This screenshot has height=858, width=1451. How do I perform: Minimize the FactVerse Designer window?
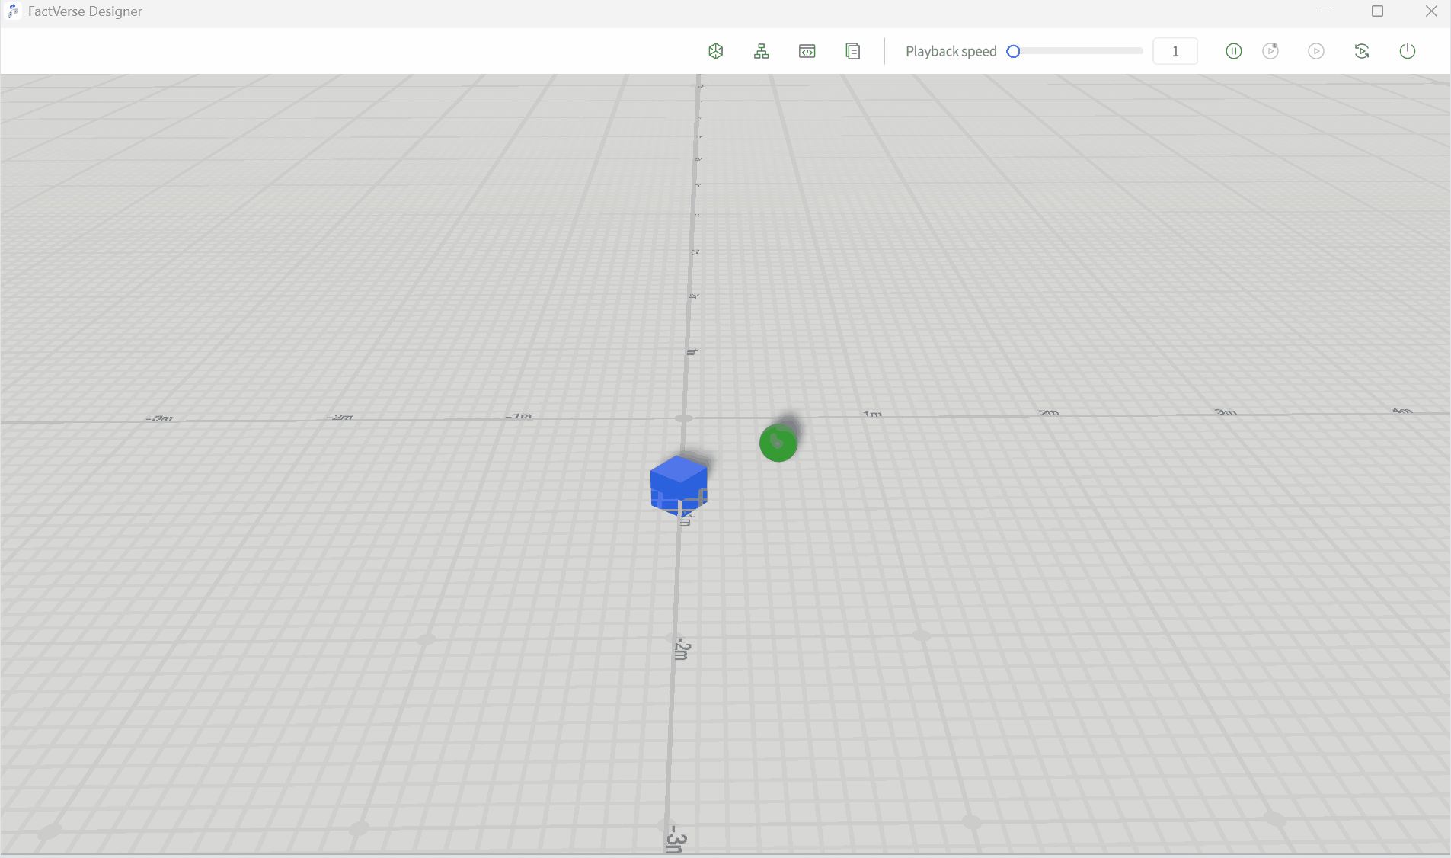[x=1325, y=11]
